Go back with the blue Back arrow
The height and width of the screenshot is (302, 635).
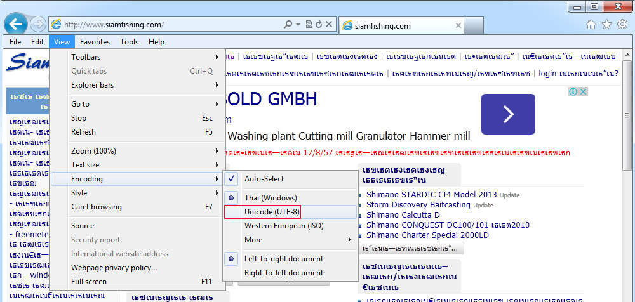pos(15,25)
